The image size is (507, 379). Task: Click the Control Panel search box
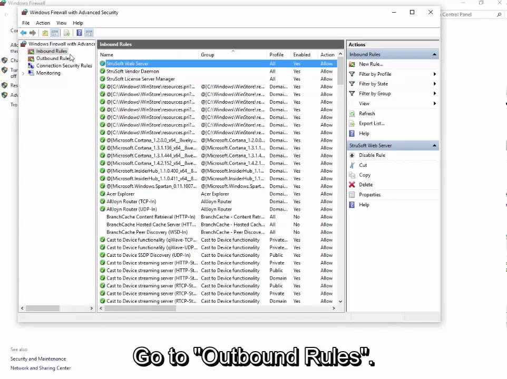coord(472,15)
